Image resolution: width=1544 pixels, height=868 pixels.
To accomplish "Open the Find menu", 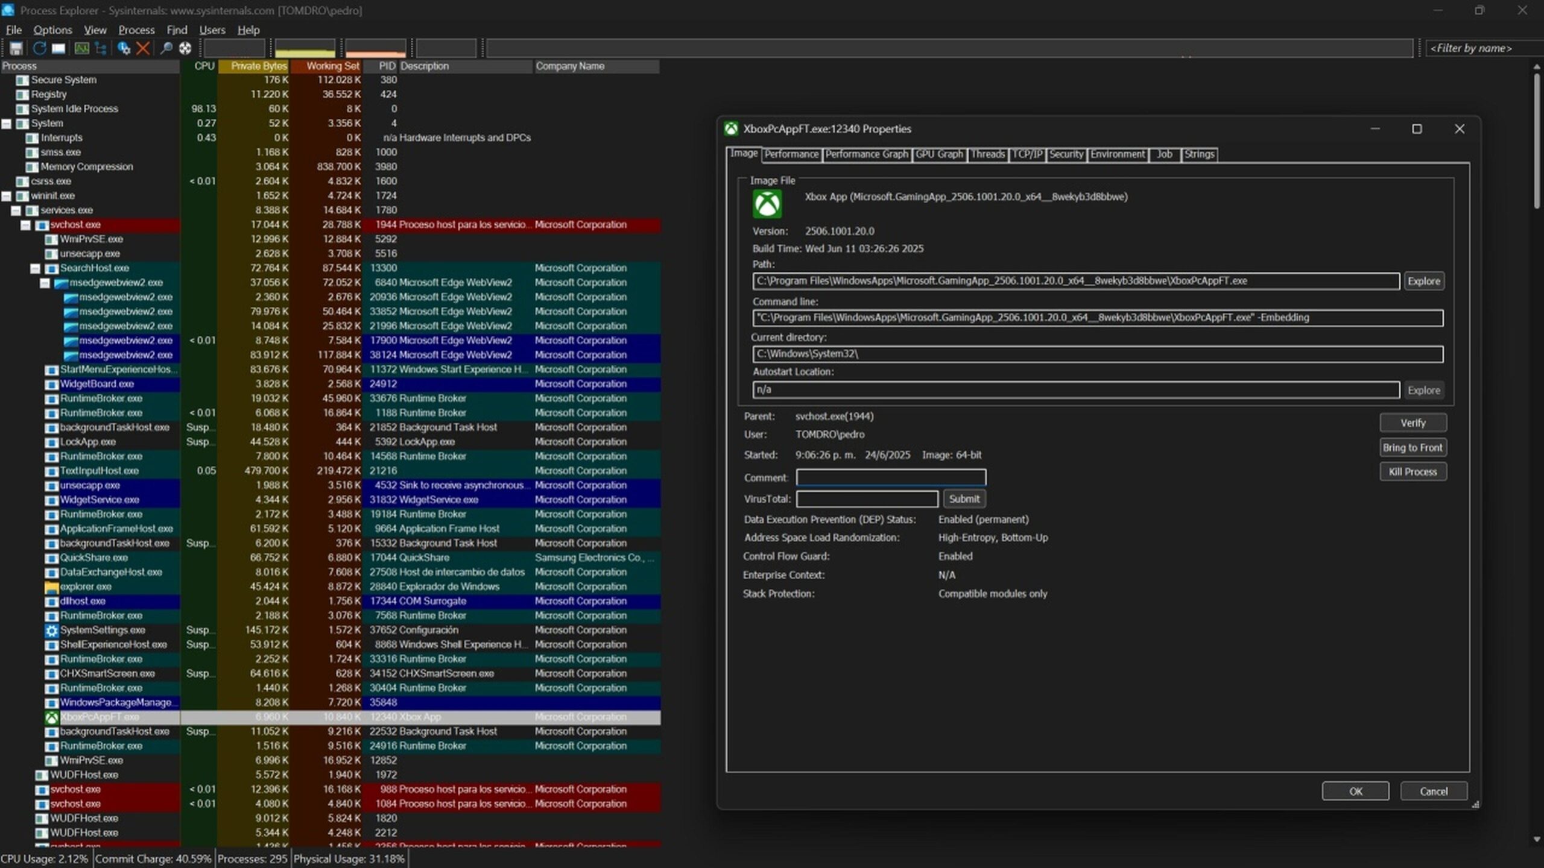I will (177, 30).
